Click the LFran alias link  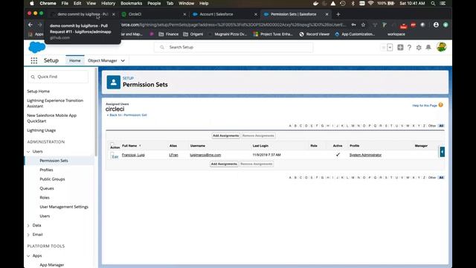click(x=173, y=155)
